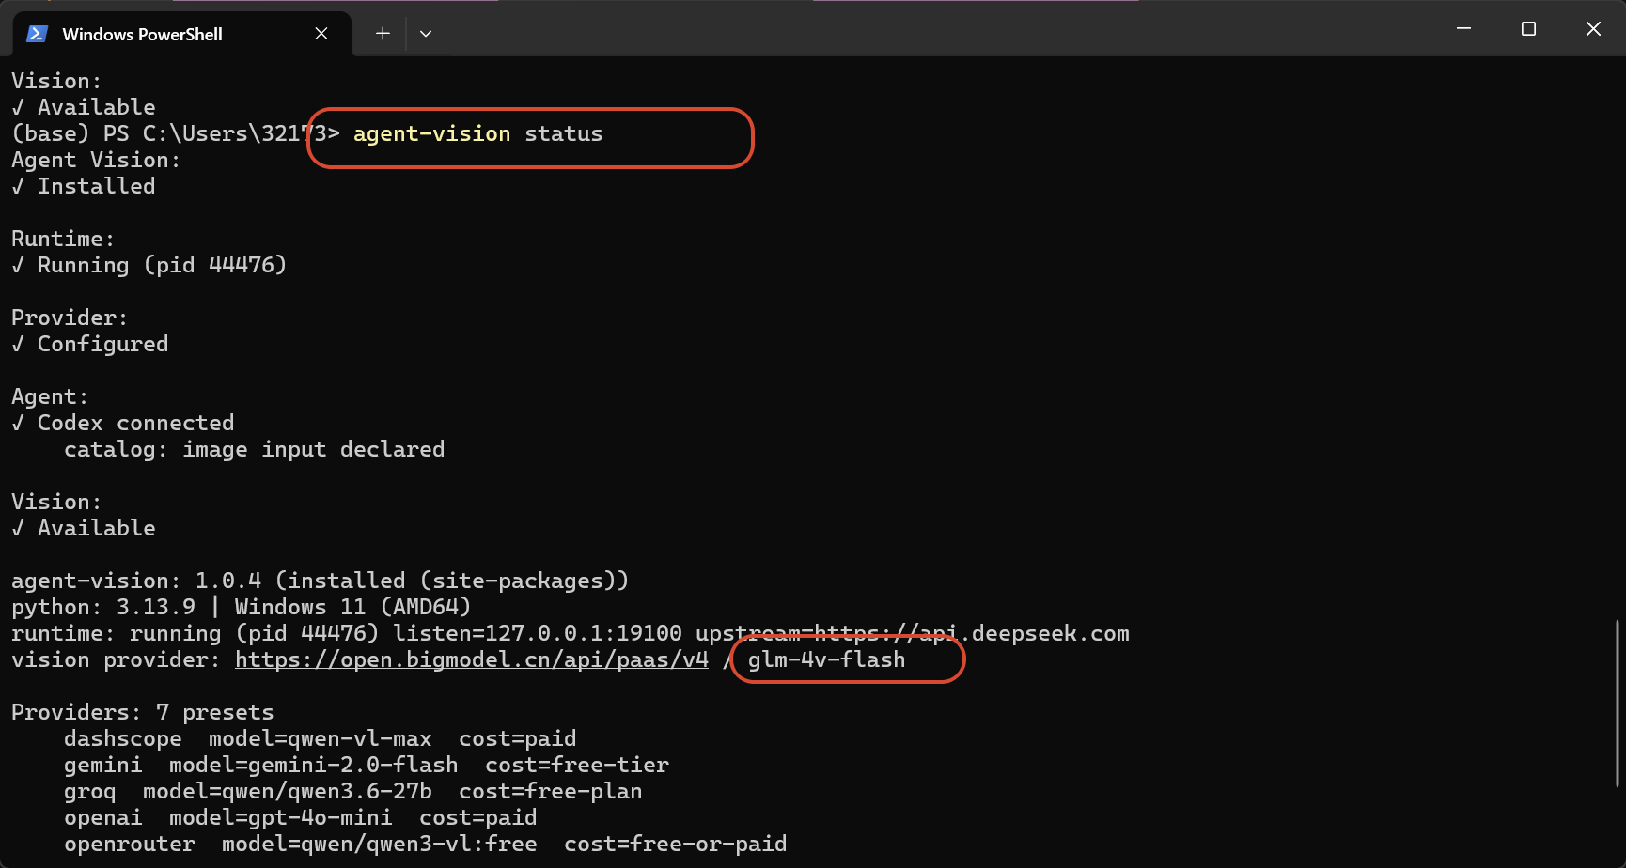Click the 'model=gpt-4o-mini' text
The height and width of the screenshot is (868, 1626).
pos(281,818)
